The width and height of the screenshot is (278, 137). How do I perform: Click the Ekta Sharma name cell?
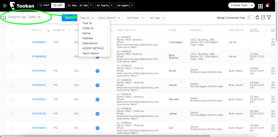pos(173,56)
